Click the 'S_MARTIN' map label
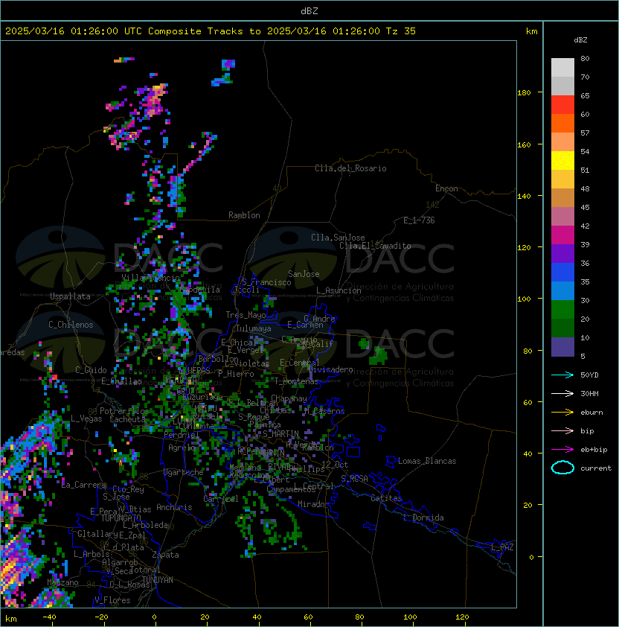 281,433
